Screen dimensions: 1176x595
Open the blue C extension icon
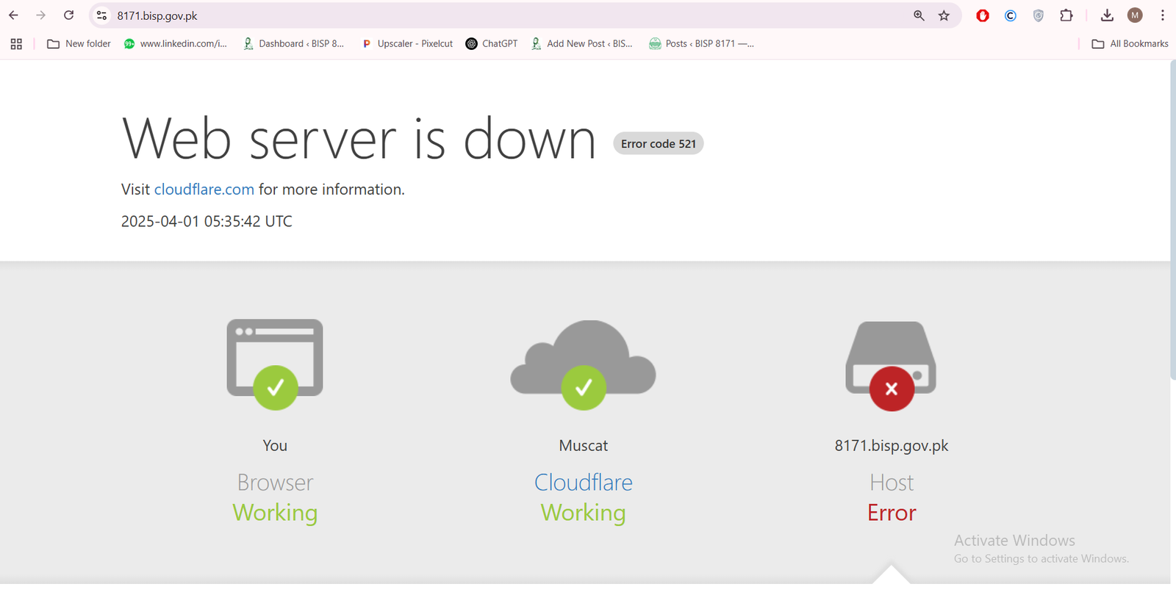tap(1011, 15)
